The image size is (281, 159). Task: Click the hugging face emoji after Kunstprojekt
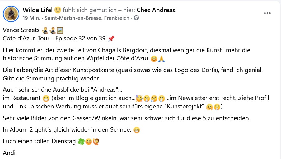point(209,107)
